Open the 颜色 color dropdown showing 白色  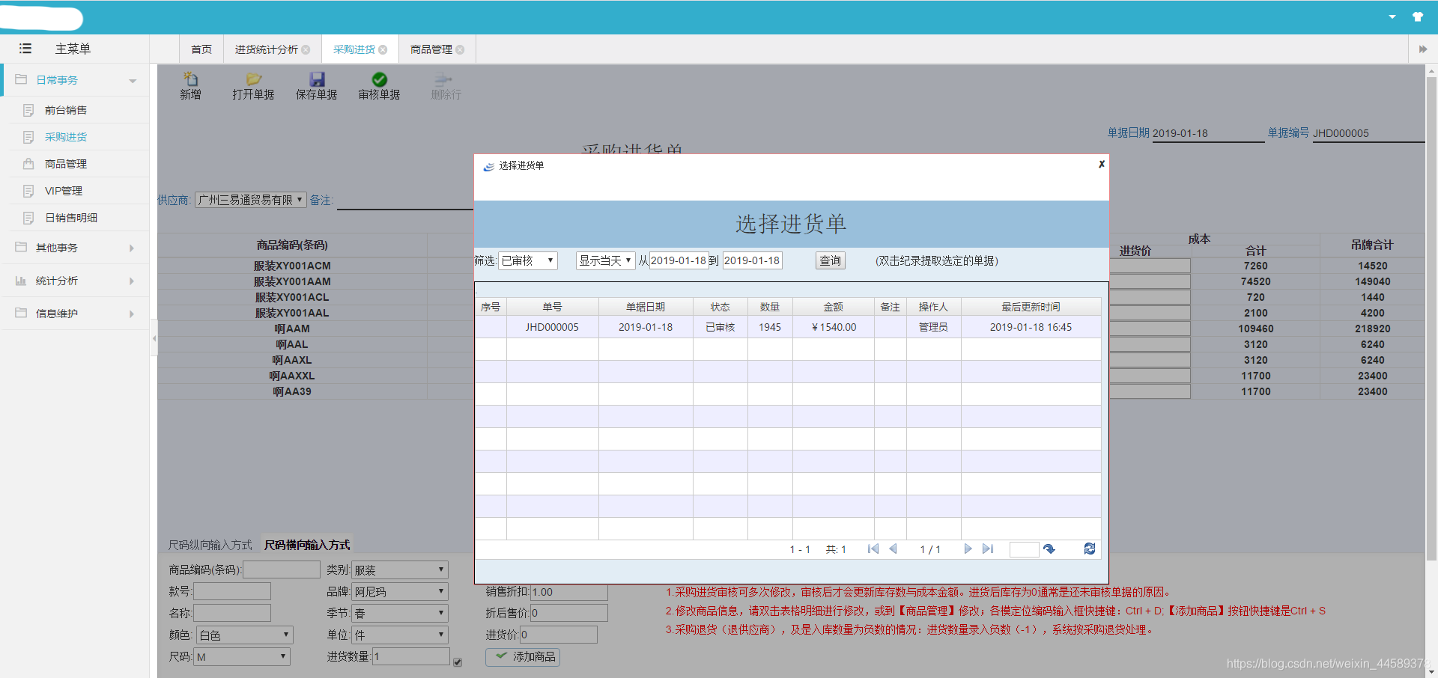pyautogui.click(x=243, y=634)
